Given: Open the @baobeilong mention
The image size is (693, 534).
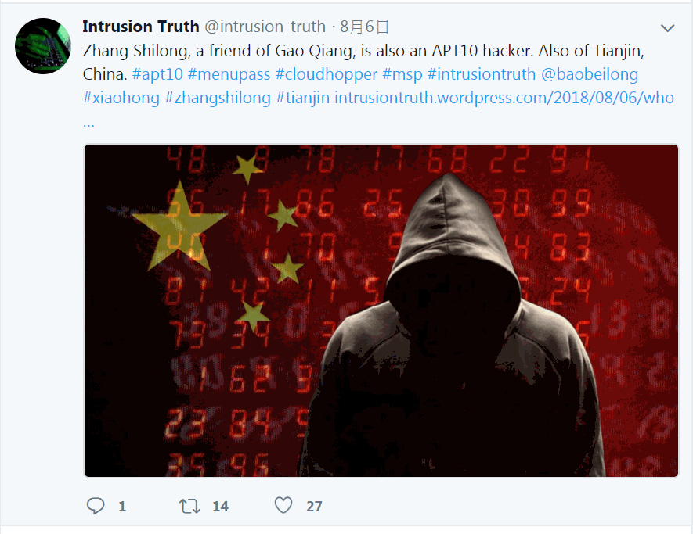Looking at the screenshot, I should pyautogui.click(x=590, y=74).
